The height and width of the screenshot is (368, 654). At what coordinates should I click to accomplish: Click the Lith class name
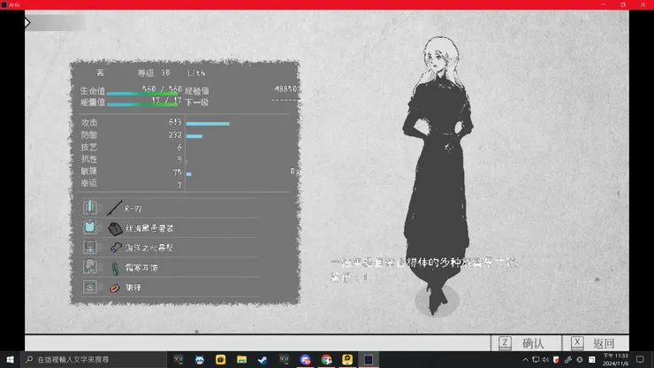195,73
